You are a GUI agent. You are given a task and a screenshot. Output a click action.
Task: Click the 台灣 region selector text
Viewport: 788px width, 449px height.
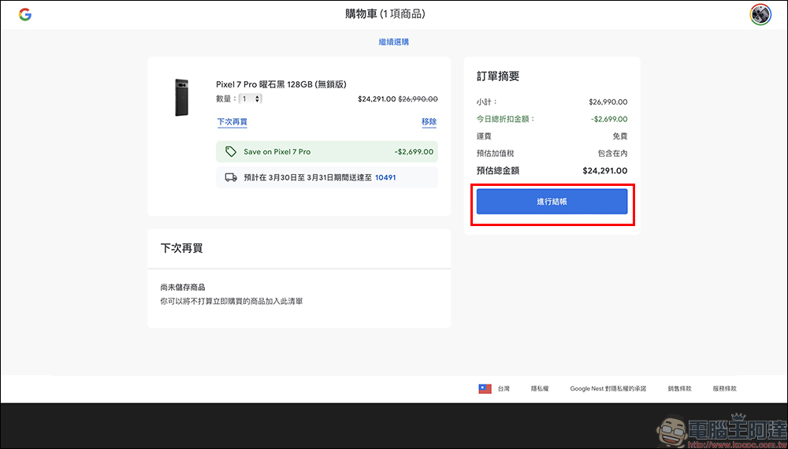(x=504, y=388)
